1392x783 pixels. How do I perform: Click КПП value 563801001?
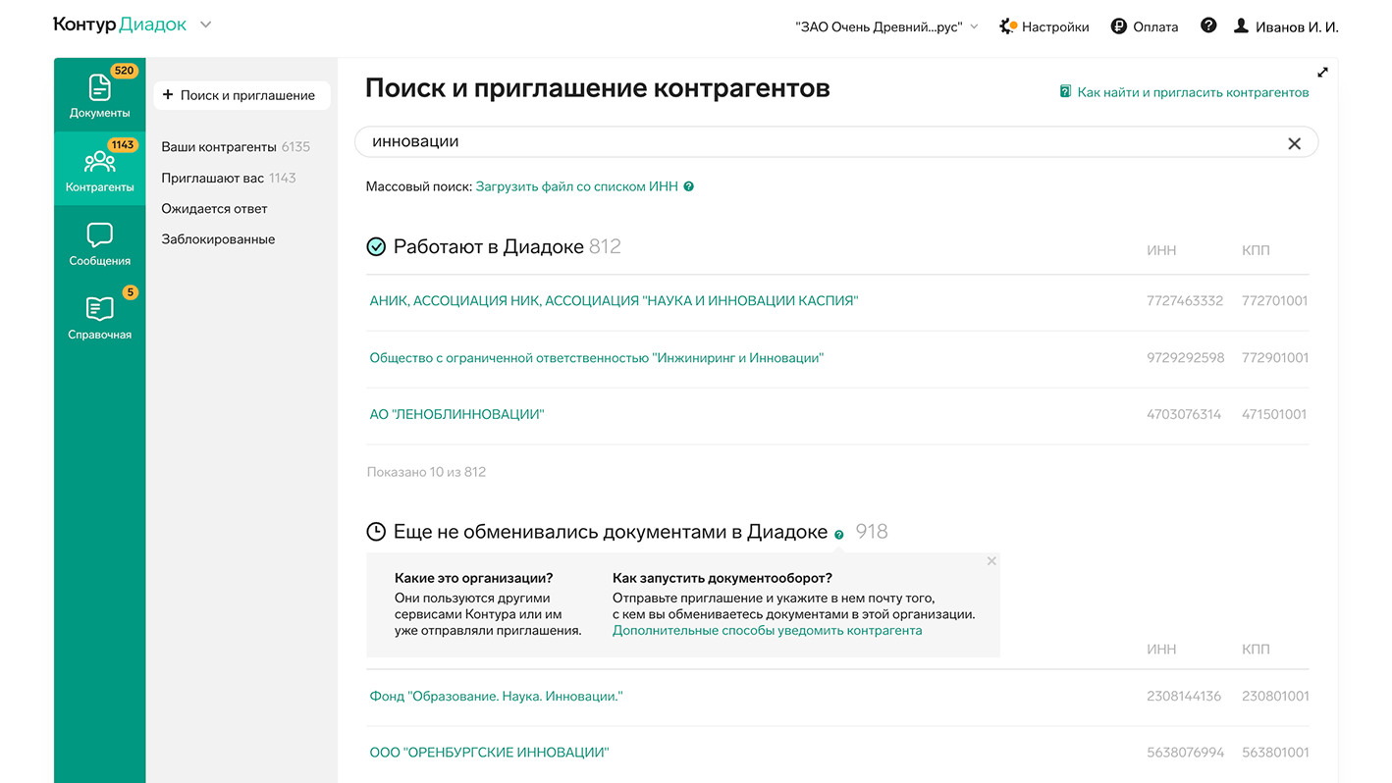tap(1275, 753)
